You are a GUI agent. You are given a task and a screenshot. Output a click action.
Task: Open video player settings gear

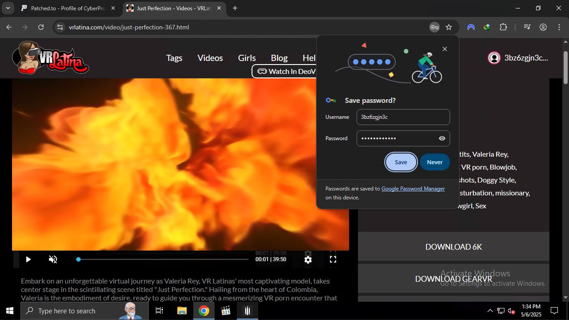(308, 259)
